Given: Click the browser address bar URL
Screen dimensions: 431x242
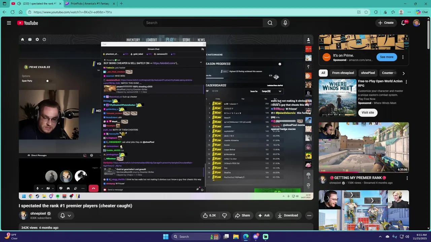Looking at the screenshot, I should pos(73,12).
